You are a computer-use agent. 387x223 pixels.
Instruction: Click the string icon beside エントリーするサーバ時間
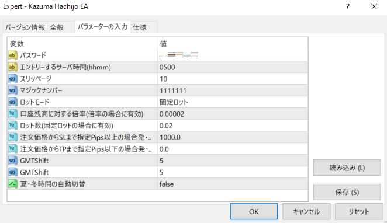coord(12,67)
